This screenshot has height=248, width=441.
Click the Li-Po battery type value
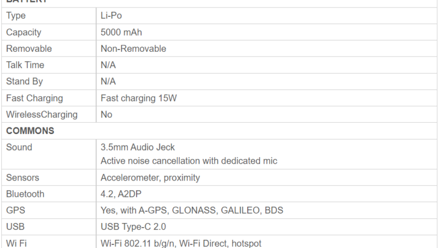point(111,16)
